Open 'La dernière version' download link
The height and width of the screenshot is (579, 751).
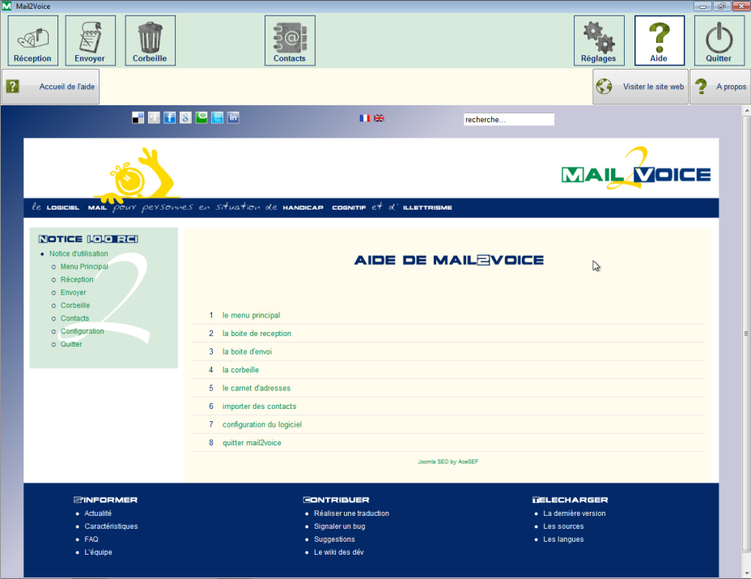pos(575,513)
